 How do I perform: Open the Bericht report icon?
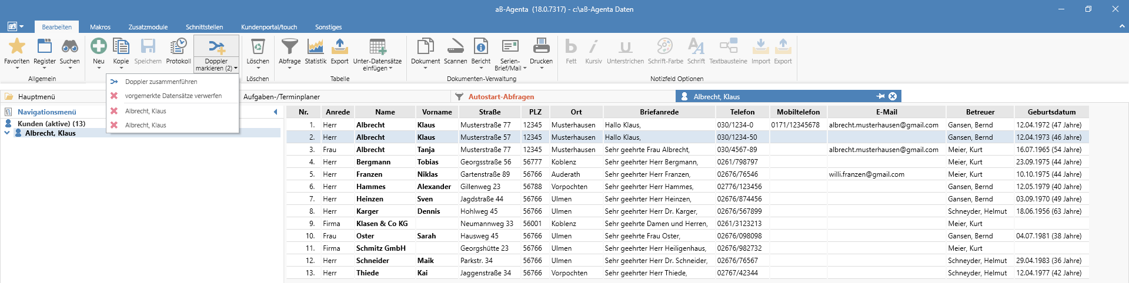click(x=480, y=46)
